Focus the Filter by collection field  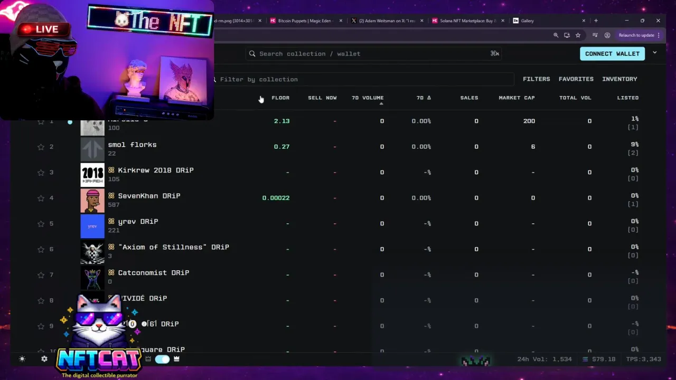tap(363, 79)
